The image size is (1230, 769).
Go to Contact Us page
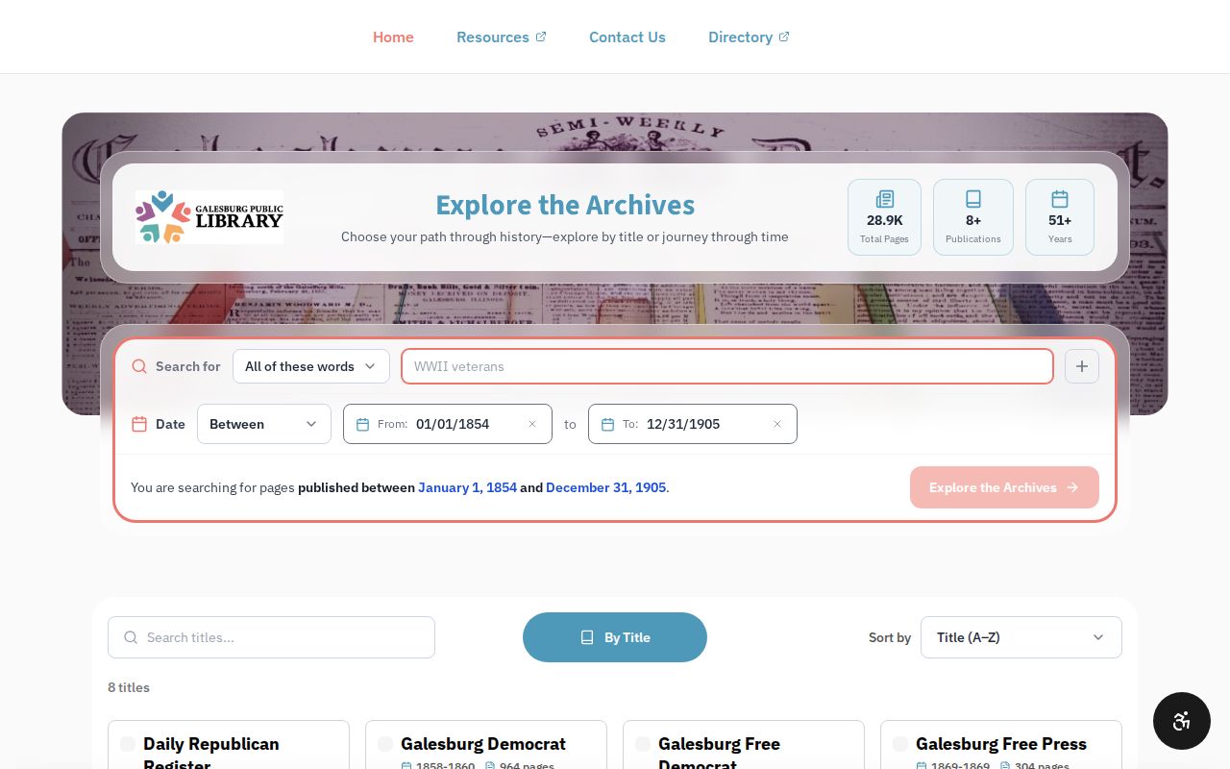(627, 37)
